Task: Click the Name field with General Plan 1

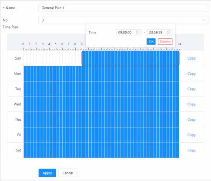Action: [123, 8]
